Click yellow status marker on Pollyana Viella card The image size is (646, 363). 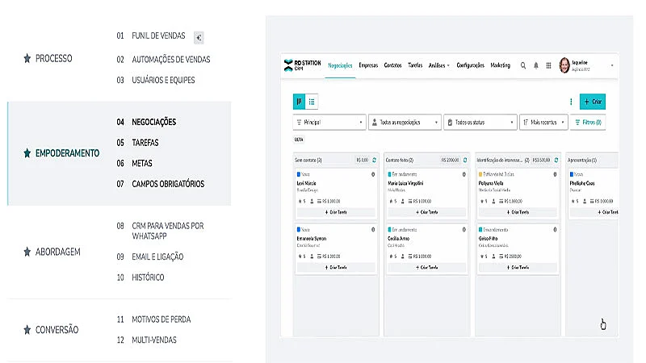[x=480, y=174]
